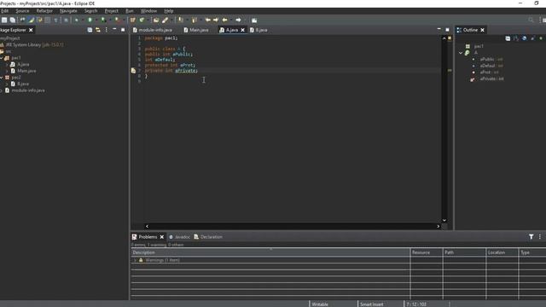Image resolution: width=546 pixels, height=307 pixels.
Task: Click the Description column header
Action: click(270, 252)
